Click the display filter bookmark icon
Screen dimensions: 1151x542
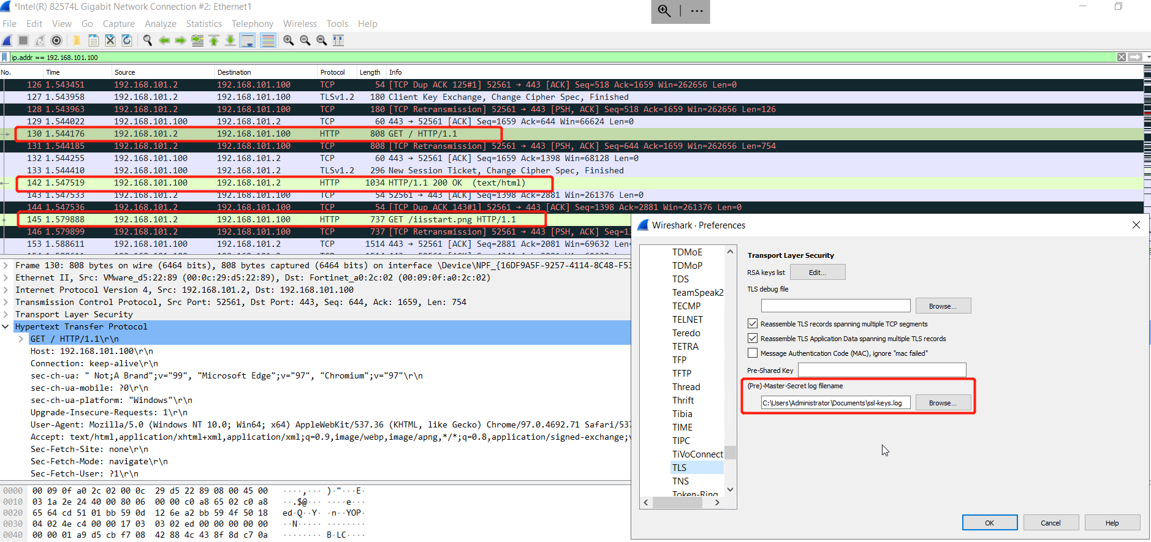pyautogui.click(x=5, y=57)
